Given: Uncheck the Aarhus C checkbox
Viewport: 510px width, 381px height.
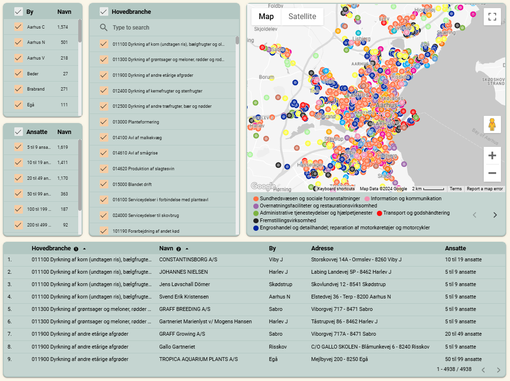Looking at the screenshot, I should point(19,27).
